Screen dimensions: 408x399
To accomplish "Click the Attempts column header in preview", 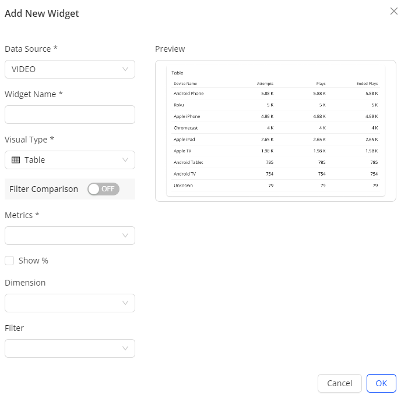I will 265,84.
